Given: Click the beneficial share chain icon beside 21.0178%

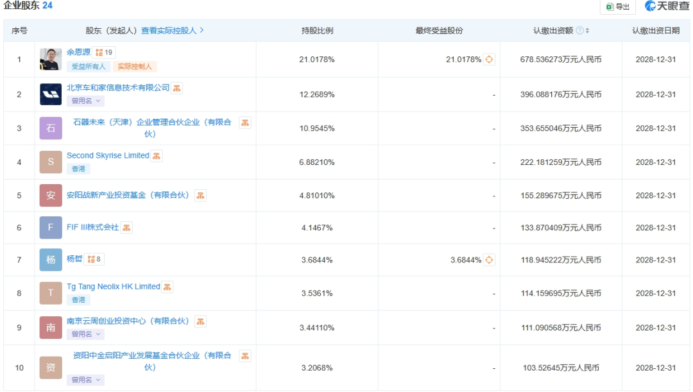Looking at the screenshot, I should tap(489, 60).
